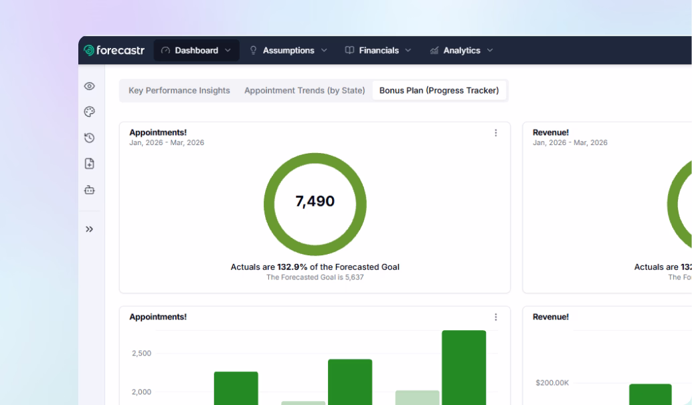
Task: Expand the Financials dropdown chevron
Action: 408,50
